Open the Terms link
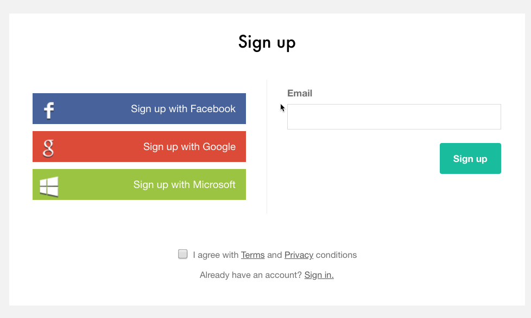 pos(252,255)
